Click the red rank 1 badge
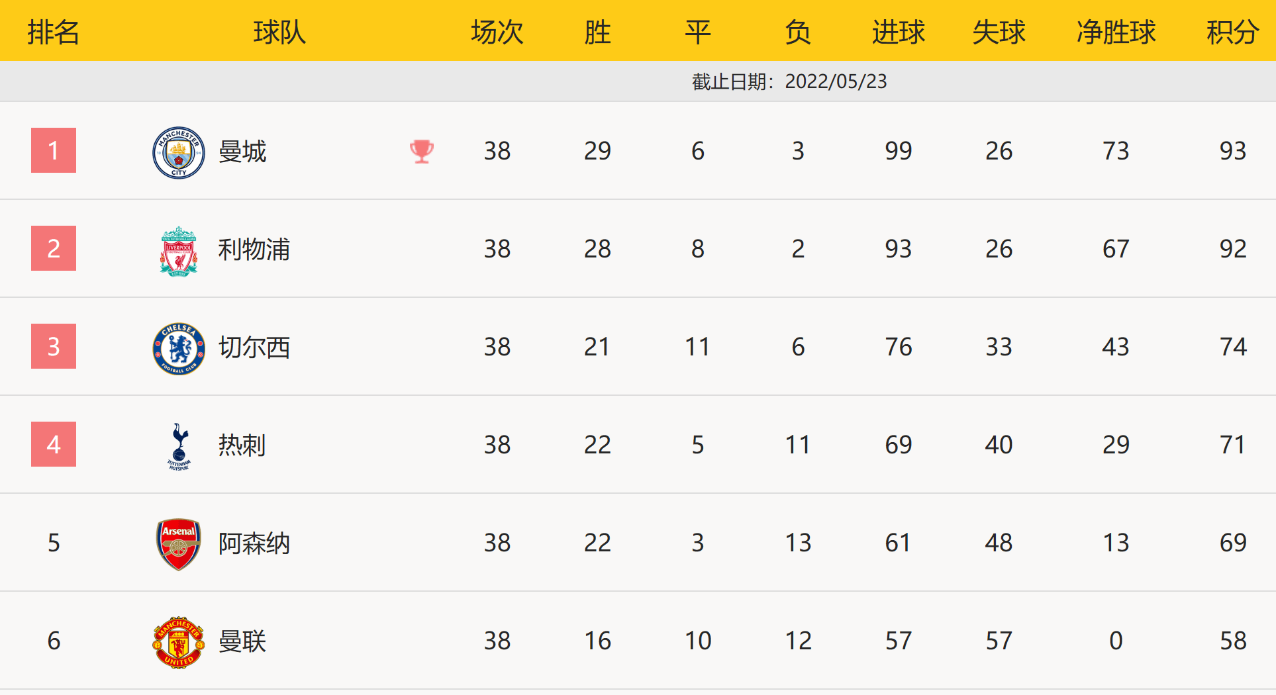1276x695 pixels. click(54, 150)
